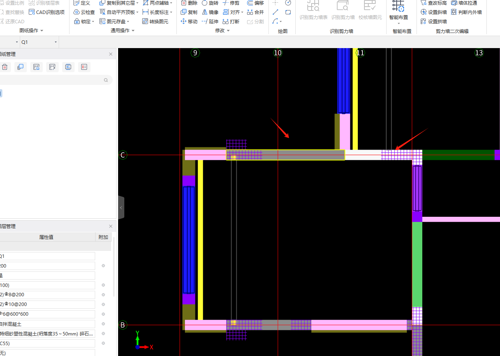
Task: Click the 删除 delete tool
Action: coord(189,3)
